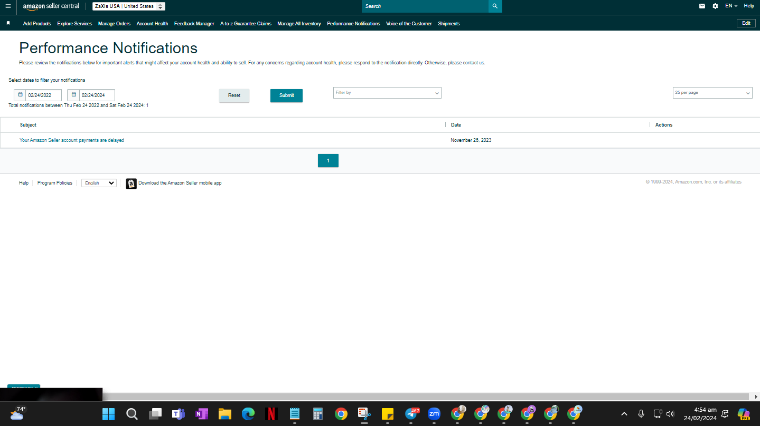Open the taskbar clock showing 4:54 am
Viewport: 760px width, 426px height.
pos(700,414)
